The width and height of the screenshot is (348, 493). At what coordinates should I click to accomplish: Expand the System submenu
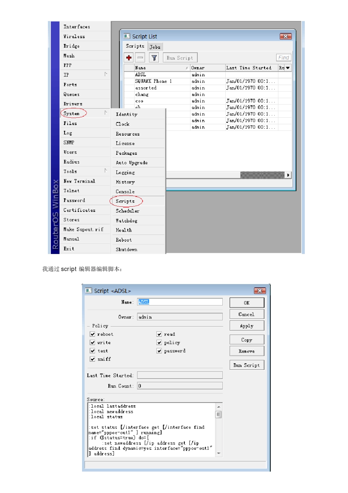(85, 113)
